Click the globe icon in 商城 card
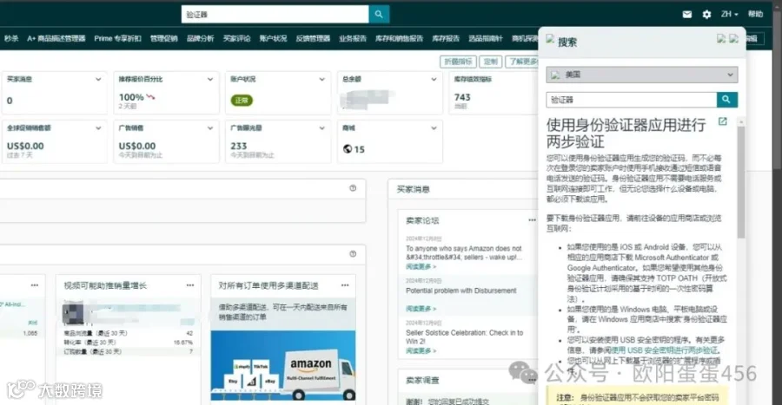This screenshot has width=782, height=405. coord(348,149)
